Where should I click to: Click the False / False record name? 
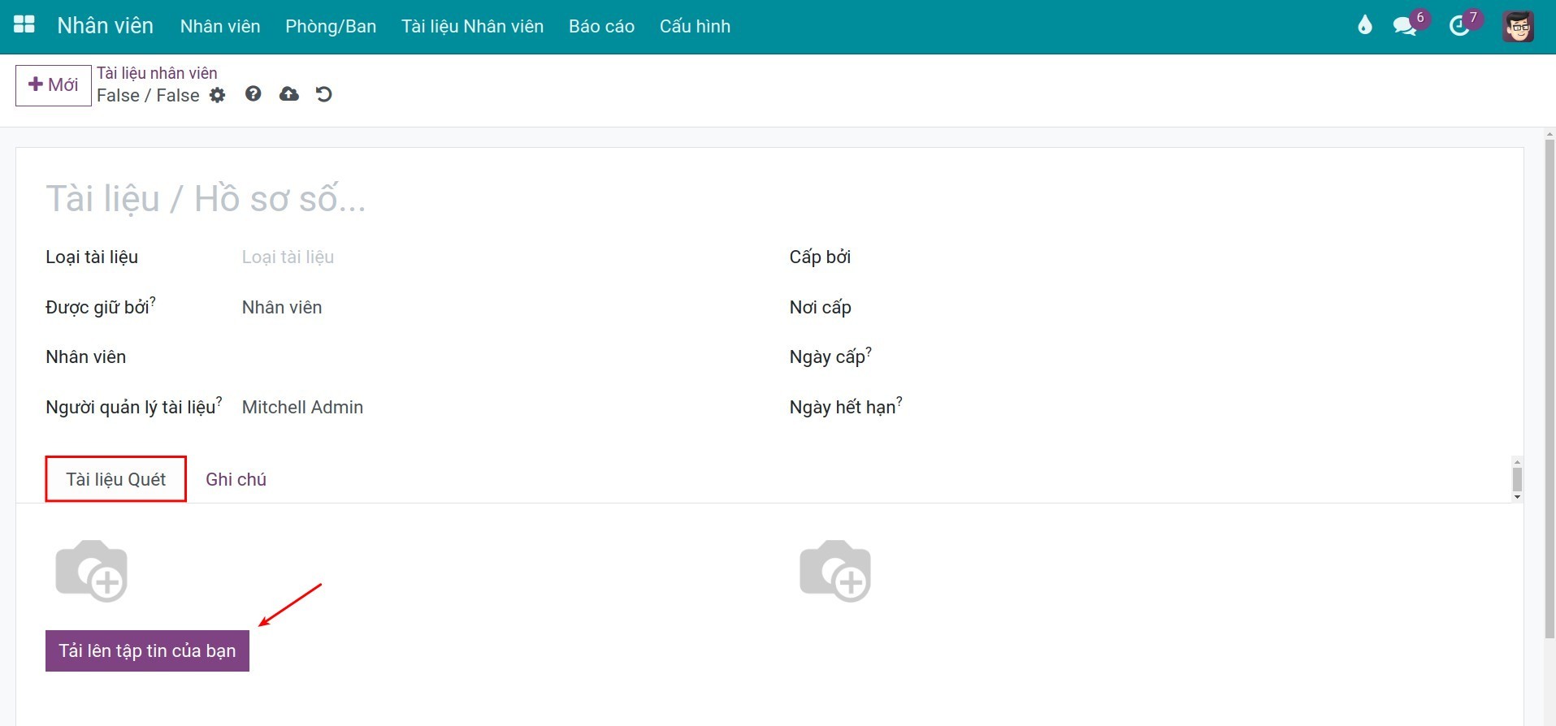148,96
